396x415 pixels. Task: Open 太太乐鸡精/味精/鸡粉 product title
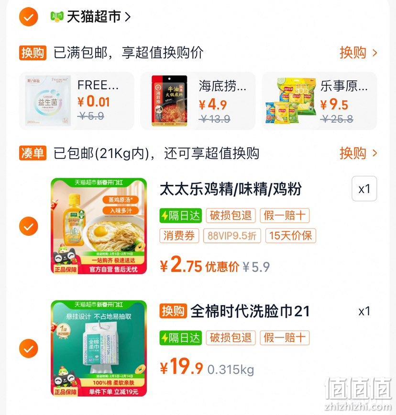click(231, 189)
